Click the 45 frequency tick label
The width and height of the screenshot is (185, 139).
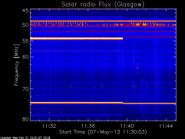[25, 10]
